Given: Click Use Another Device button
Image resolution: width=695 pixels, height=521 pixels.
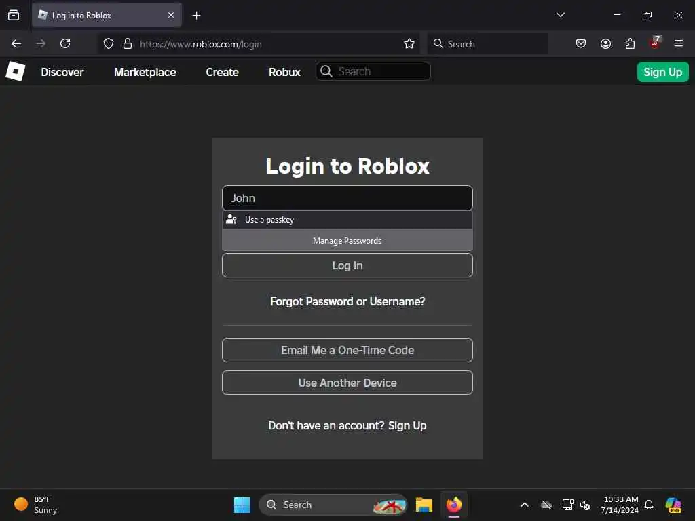Looking at the screenshot, I should coord(347,383).
